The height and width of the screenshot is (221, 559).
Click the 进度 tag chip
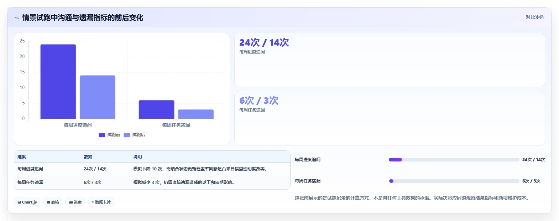tap(75, 202)
